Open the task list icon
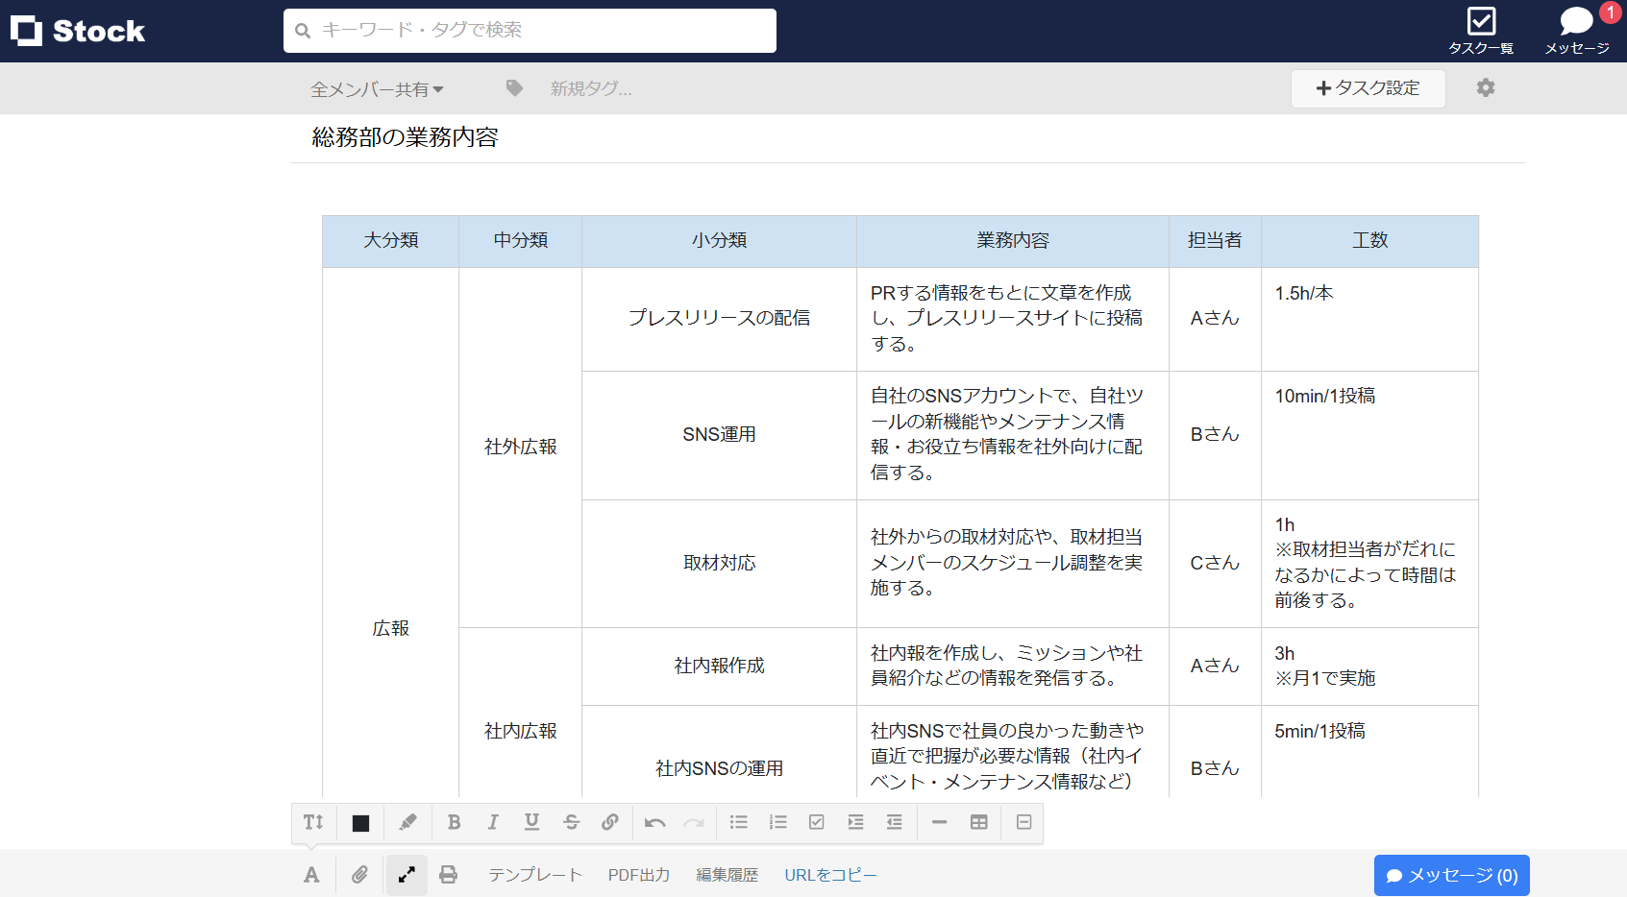 pyautogui.click(x=1481, y=22)
